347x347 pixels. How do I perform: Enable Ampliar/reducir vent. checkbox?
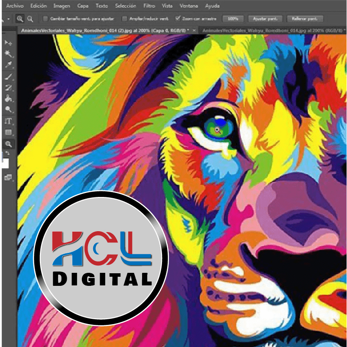[x=125, y=19]
